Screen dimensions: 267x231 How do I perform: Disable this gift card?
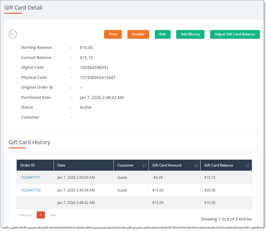138,34
